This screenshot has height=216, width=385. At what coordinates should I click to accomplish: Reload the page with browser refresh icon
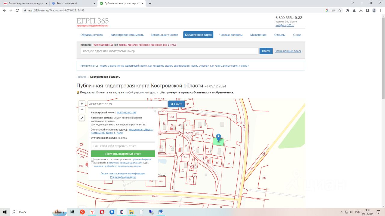coord(18,10)
